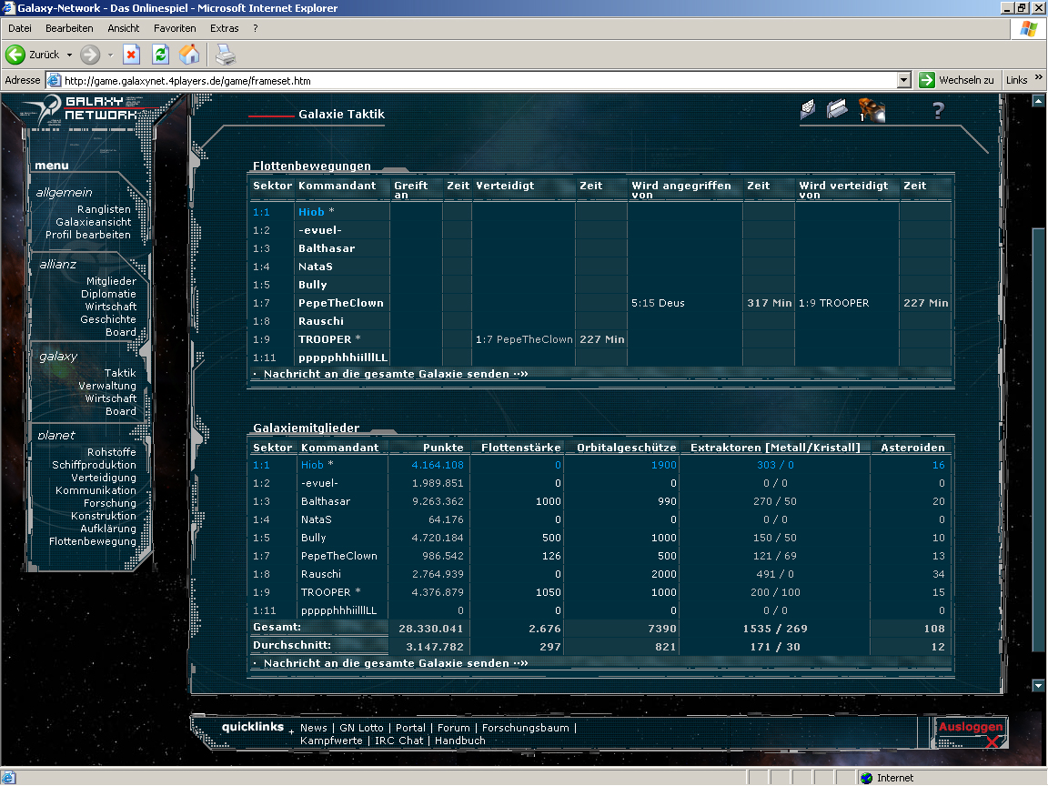Viewport: 1048px width, 786px height.
Task: Open the Extras menu
Action: [225, 28]
